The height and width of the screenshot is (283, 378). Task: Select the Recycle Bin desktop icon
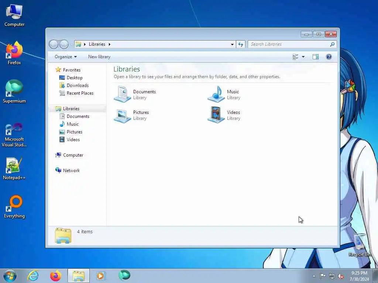tap(360, 245)
